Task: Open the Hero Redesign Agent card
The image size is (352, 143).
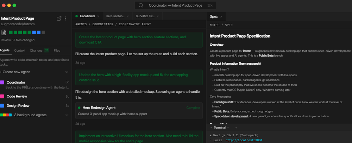Action: pyautogui.click(x=139, y=111)
